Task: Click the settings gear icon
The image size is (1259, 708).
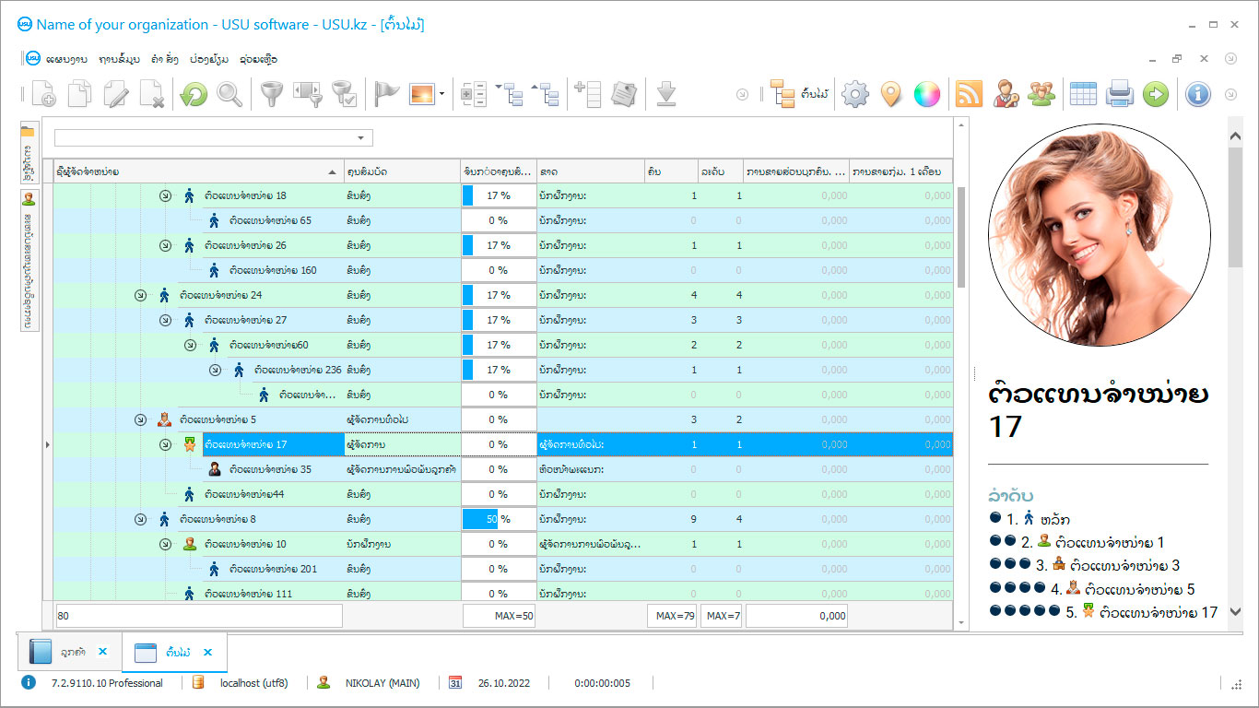Action: pyautogui.click(x=855, y=94)
